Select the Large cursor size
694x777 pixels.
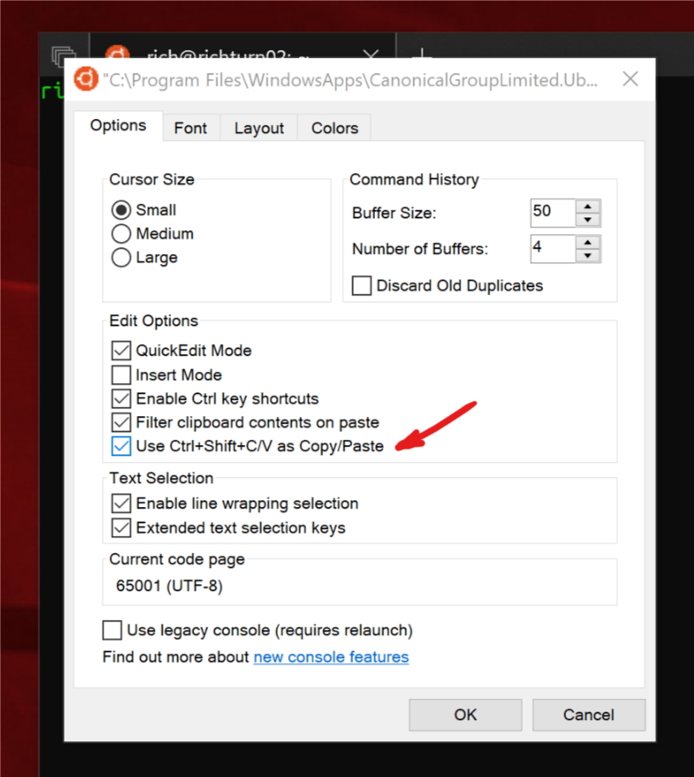click(120, 257)
